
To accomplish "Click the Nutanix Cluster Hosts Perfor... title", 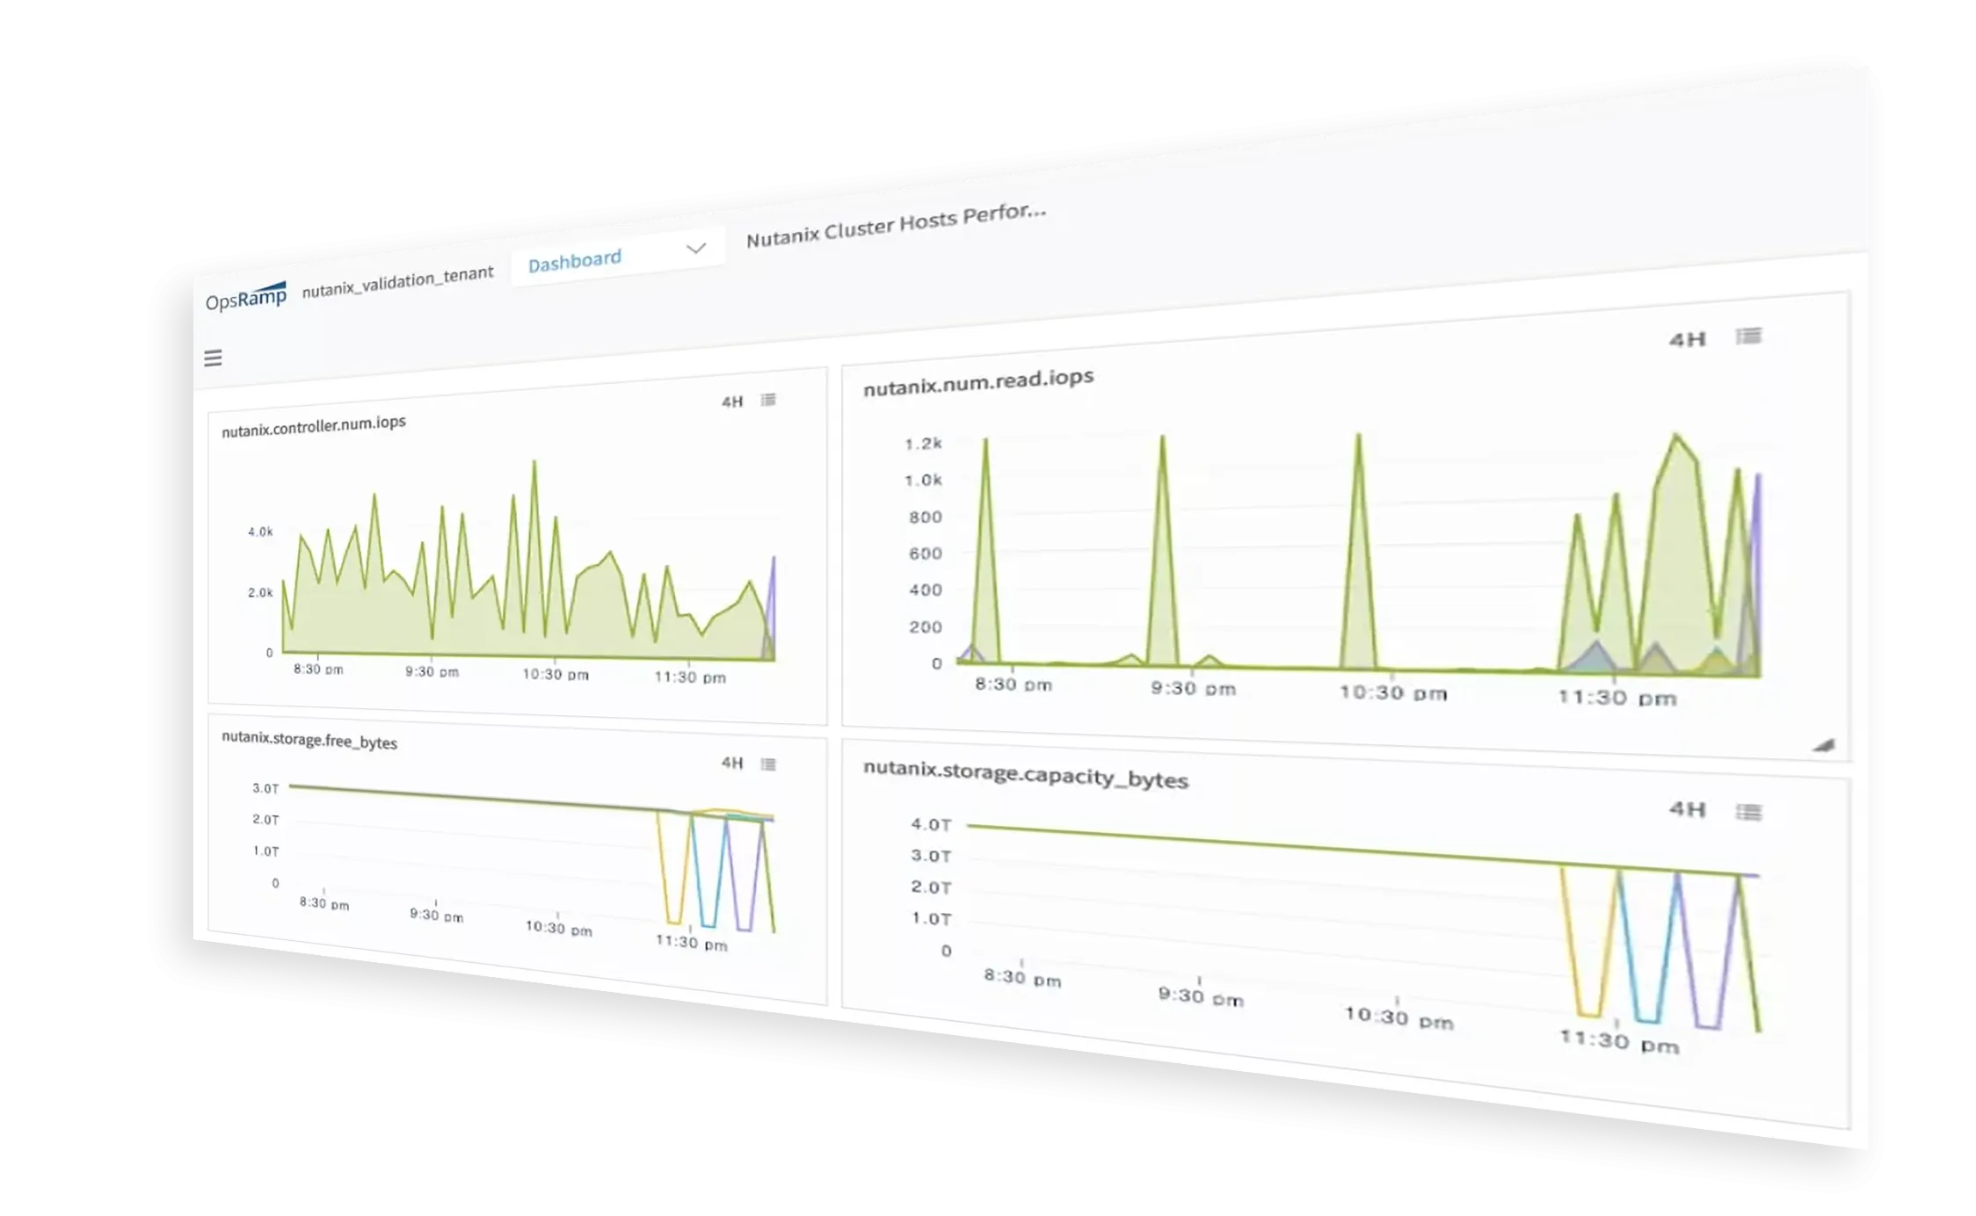I will tap(896, 225).
